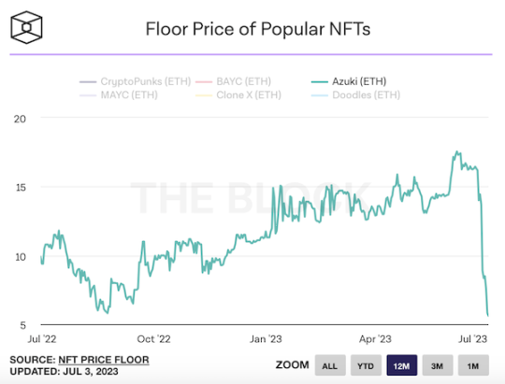The width and height of the screenshot is (505, 384).
Task: Switch zoom to 3M
Action: tap(438, 365)
